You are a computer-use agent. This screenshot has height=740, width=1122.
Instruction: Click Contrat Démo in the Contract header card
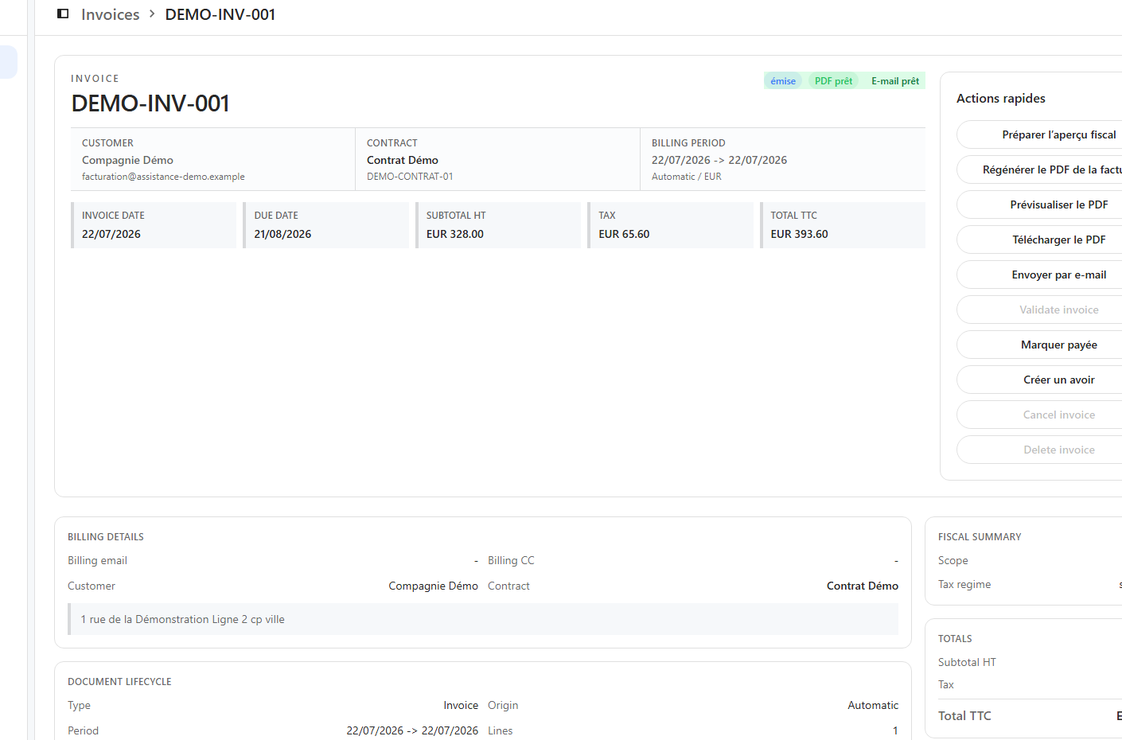(x=403, y=160)
